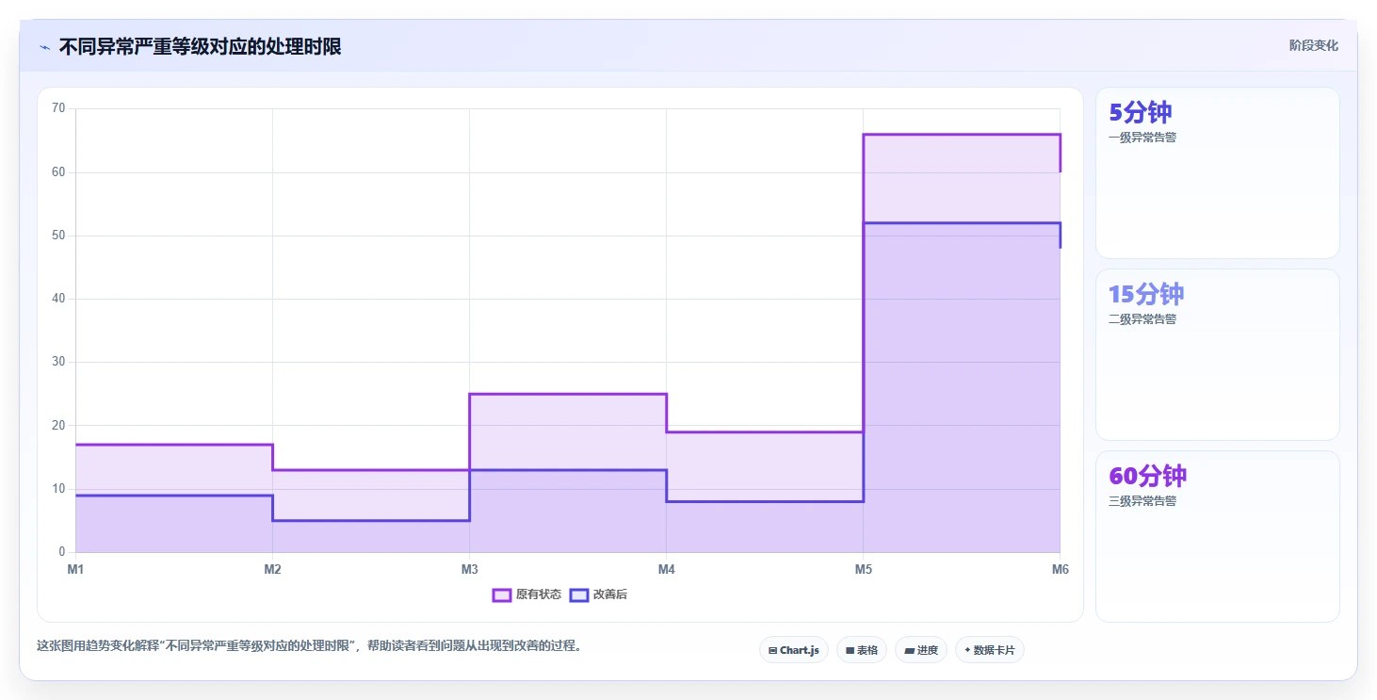Click the 70 y-axis value
The width and height of the screenshot is (1377, 700).
click(58, 108)
